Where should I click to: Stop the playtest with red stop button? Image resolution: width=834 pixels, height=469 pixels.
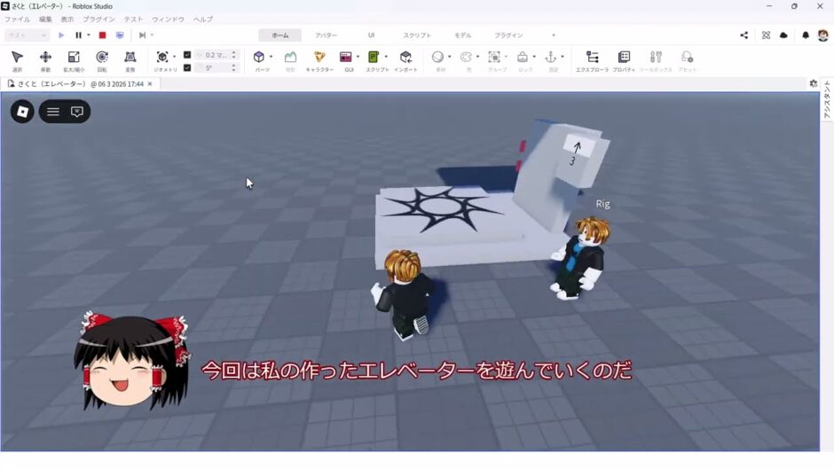[102, 35]
